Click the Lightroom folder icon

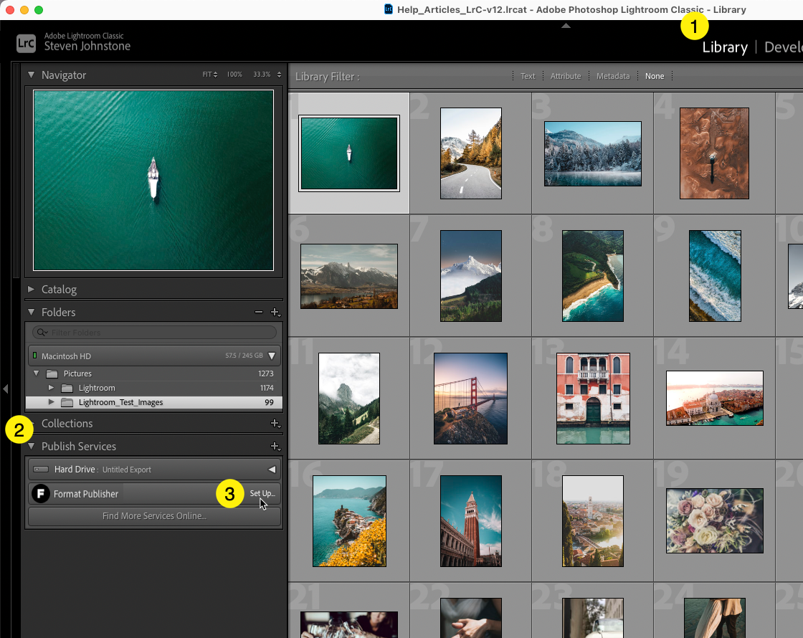tap(67, 388)
